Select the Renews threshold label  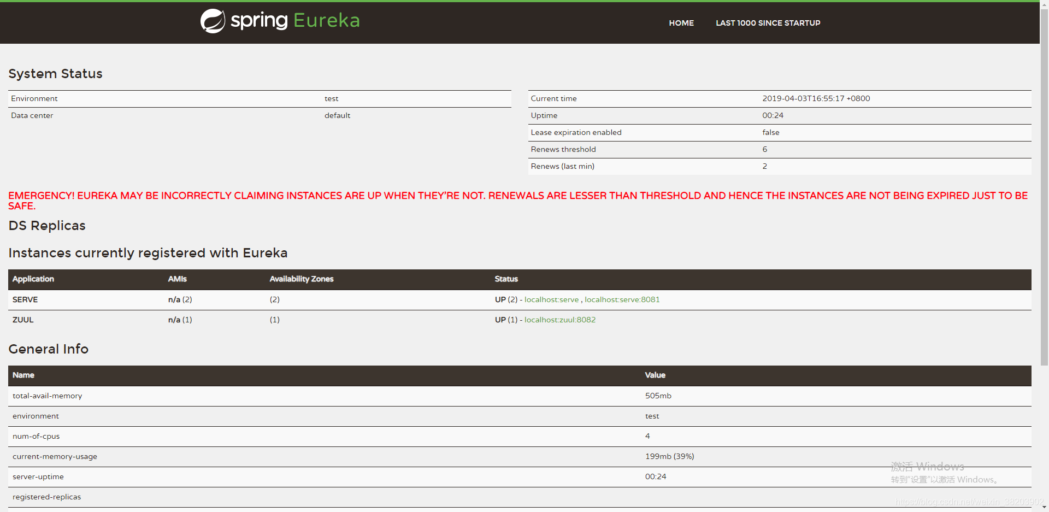(563, 149)
